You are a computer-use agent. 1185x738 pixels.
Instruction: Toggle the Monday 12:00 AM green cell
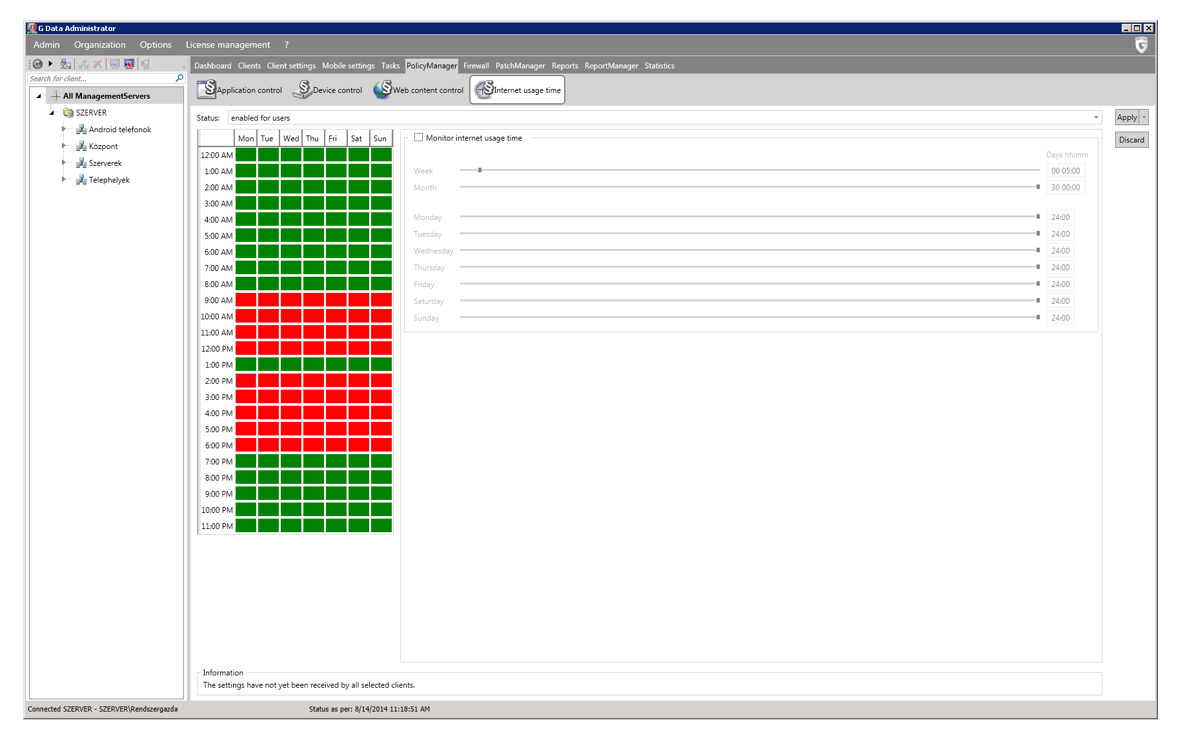246,154
